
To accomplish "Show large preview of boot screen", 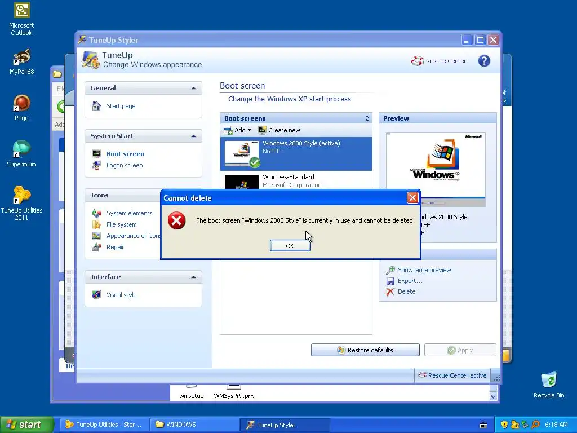I will point(424,270).
